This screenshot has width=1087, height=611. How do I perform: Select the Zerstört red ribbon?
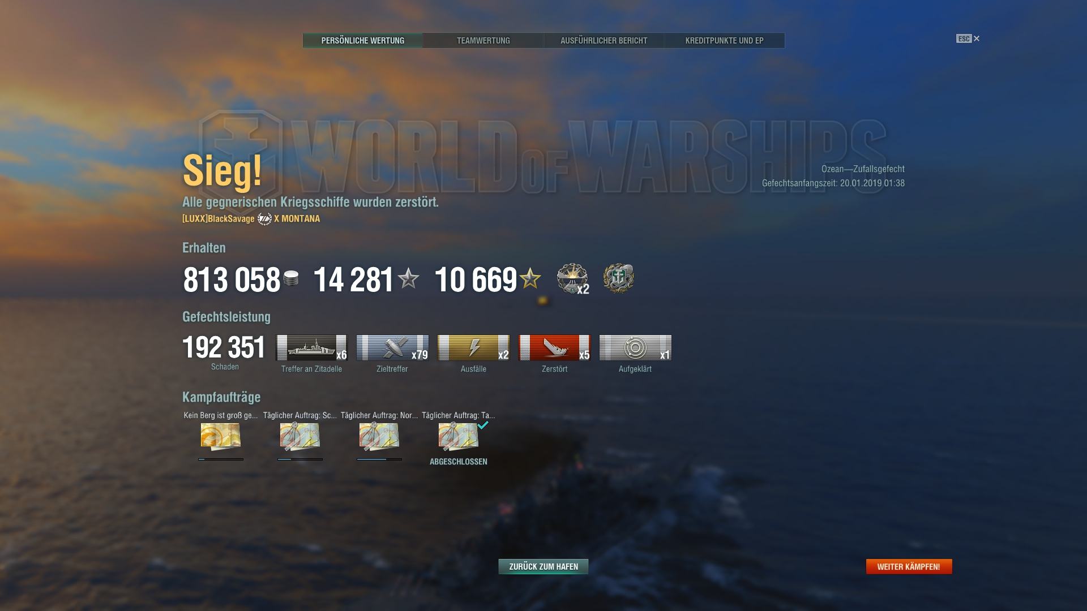pyautogui.click(x=554, y=347)
